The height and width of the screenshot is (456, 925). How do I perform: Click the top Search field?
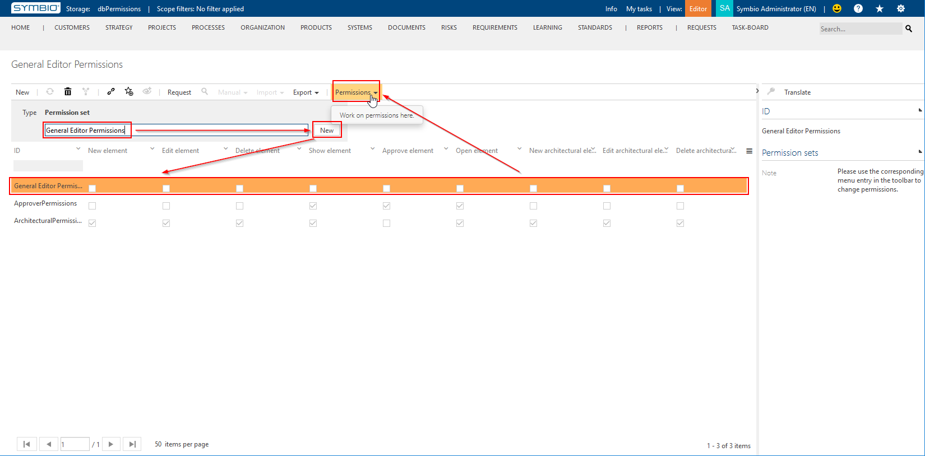click(861, 29)
